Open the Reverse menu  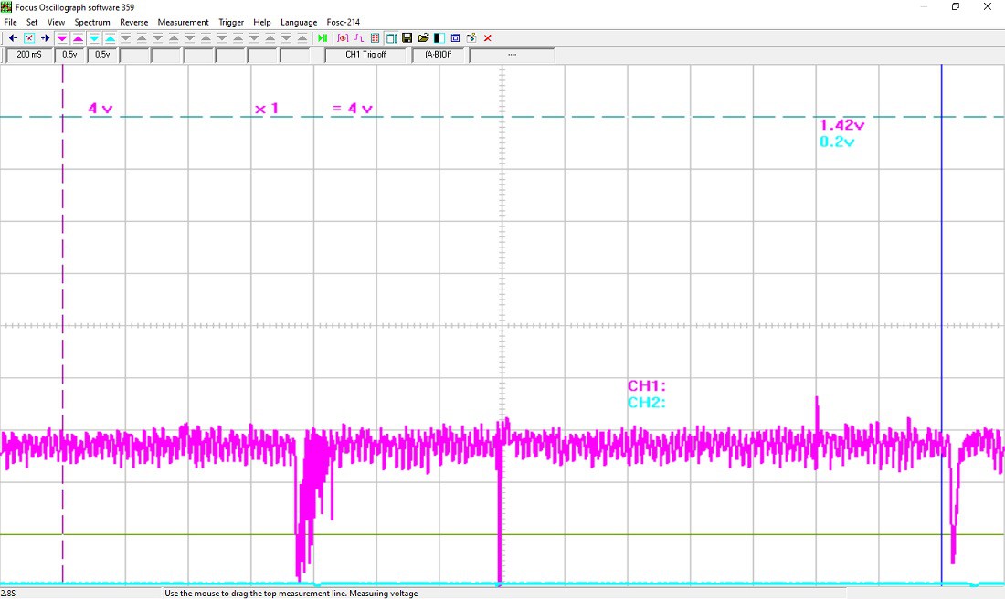[134, 22]
